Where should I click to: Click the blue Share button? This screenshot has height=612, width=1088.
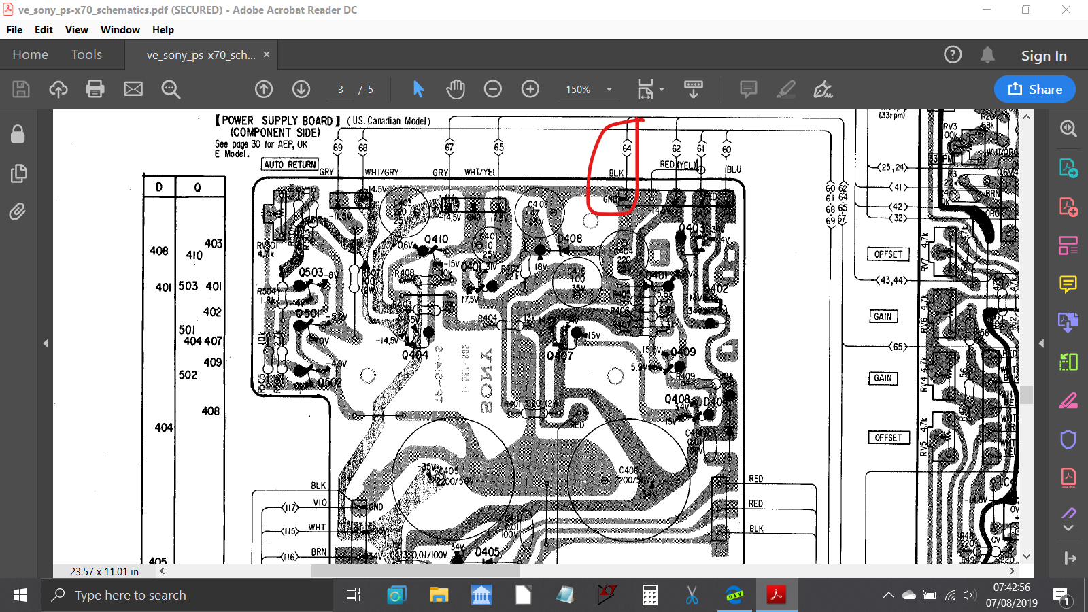[1035, 89]
